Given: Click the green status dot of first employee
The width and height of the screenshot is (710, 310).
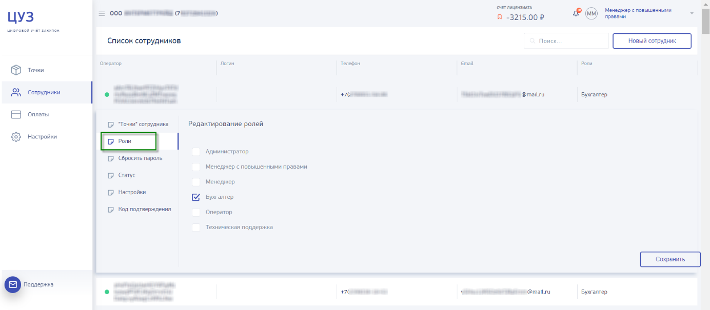Looking at the screenshot, I should pyautogui.click(x=107, y=95).
